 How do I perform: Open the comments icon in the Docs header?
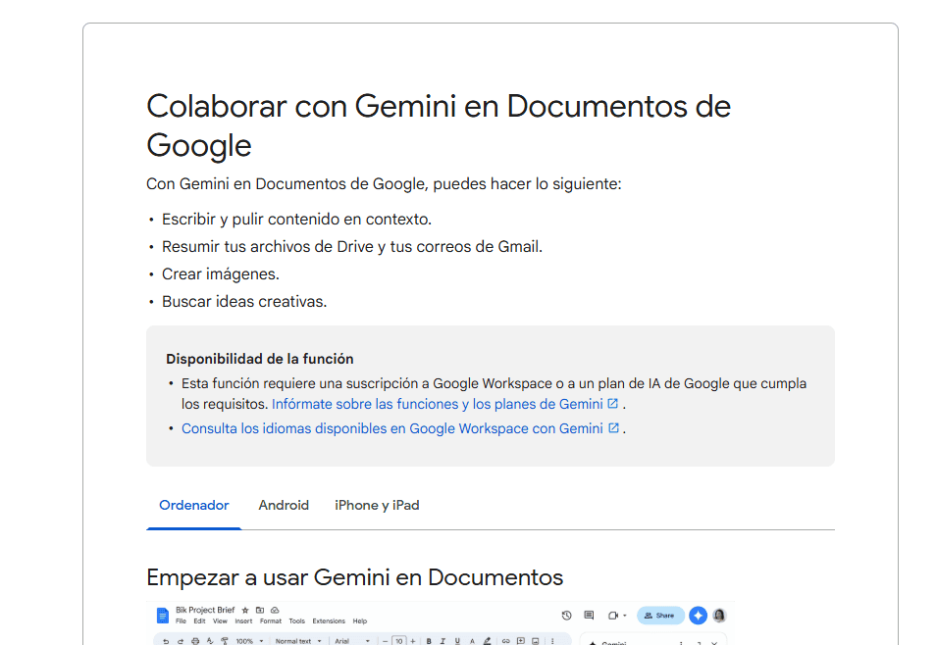[x=589, y=616]
